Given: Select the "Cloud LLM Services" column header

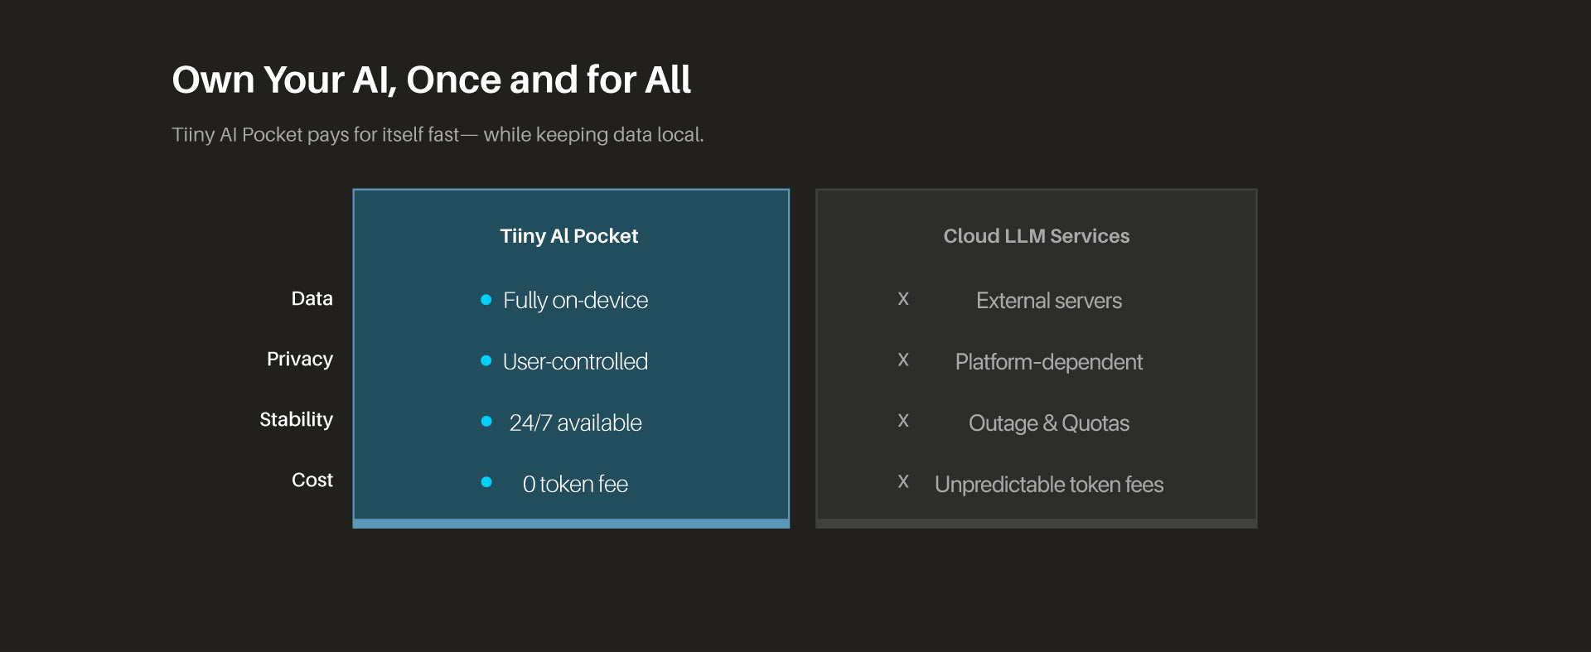Looking at the screenshot, I should click(x=1036, y=236).
